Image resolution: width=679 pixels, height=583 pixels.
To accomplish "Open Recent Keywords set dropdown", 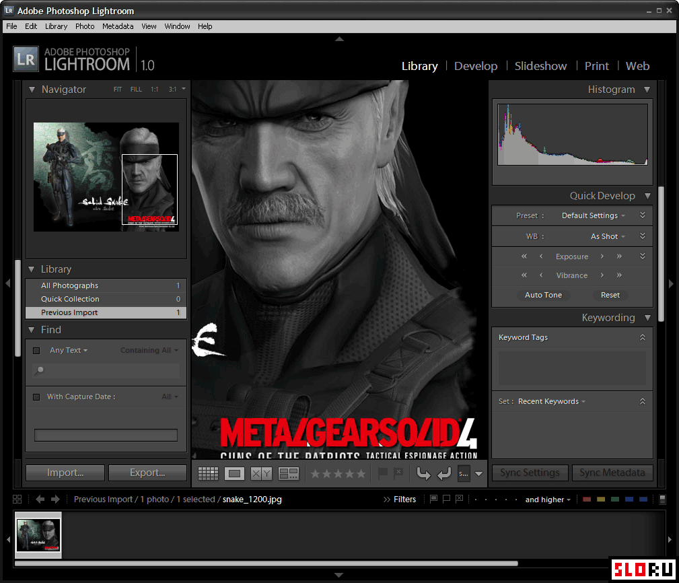I will [x=552, y=401].
